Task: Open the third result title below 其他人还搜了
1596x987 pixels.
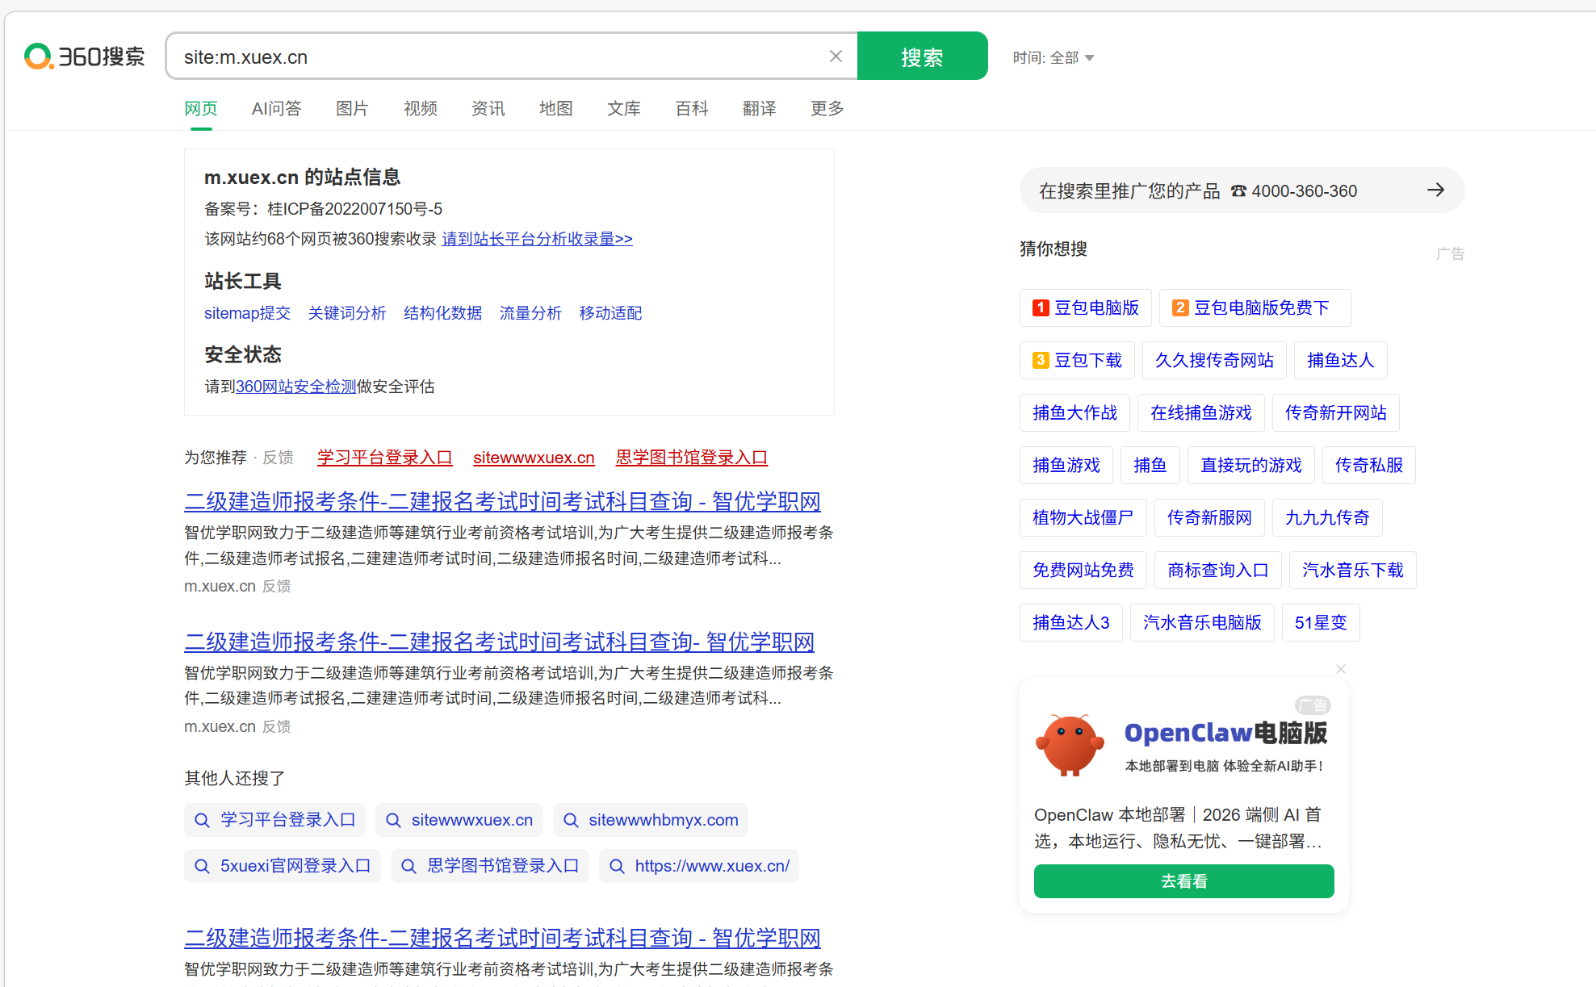Action: point(502,939)
